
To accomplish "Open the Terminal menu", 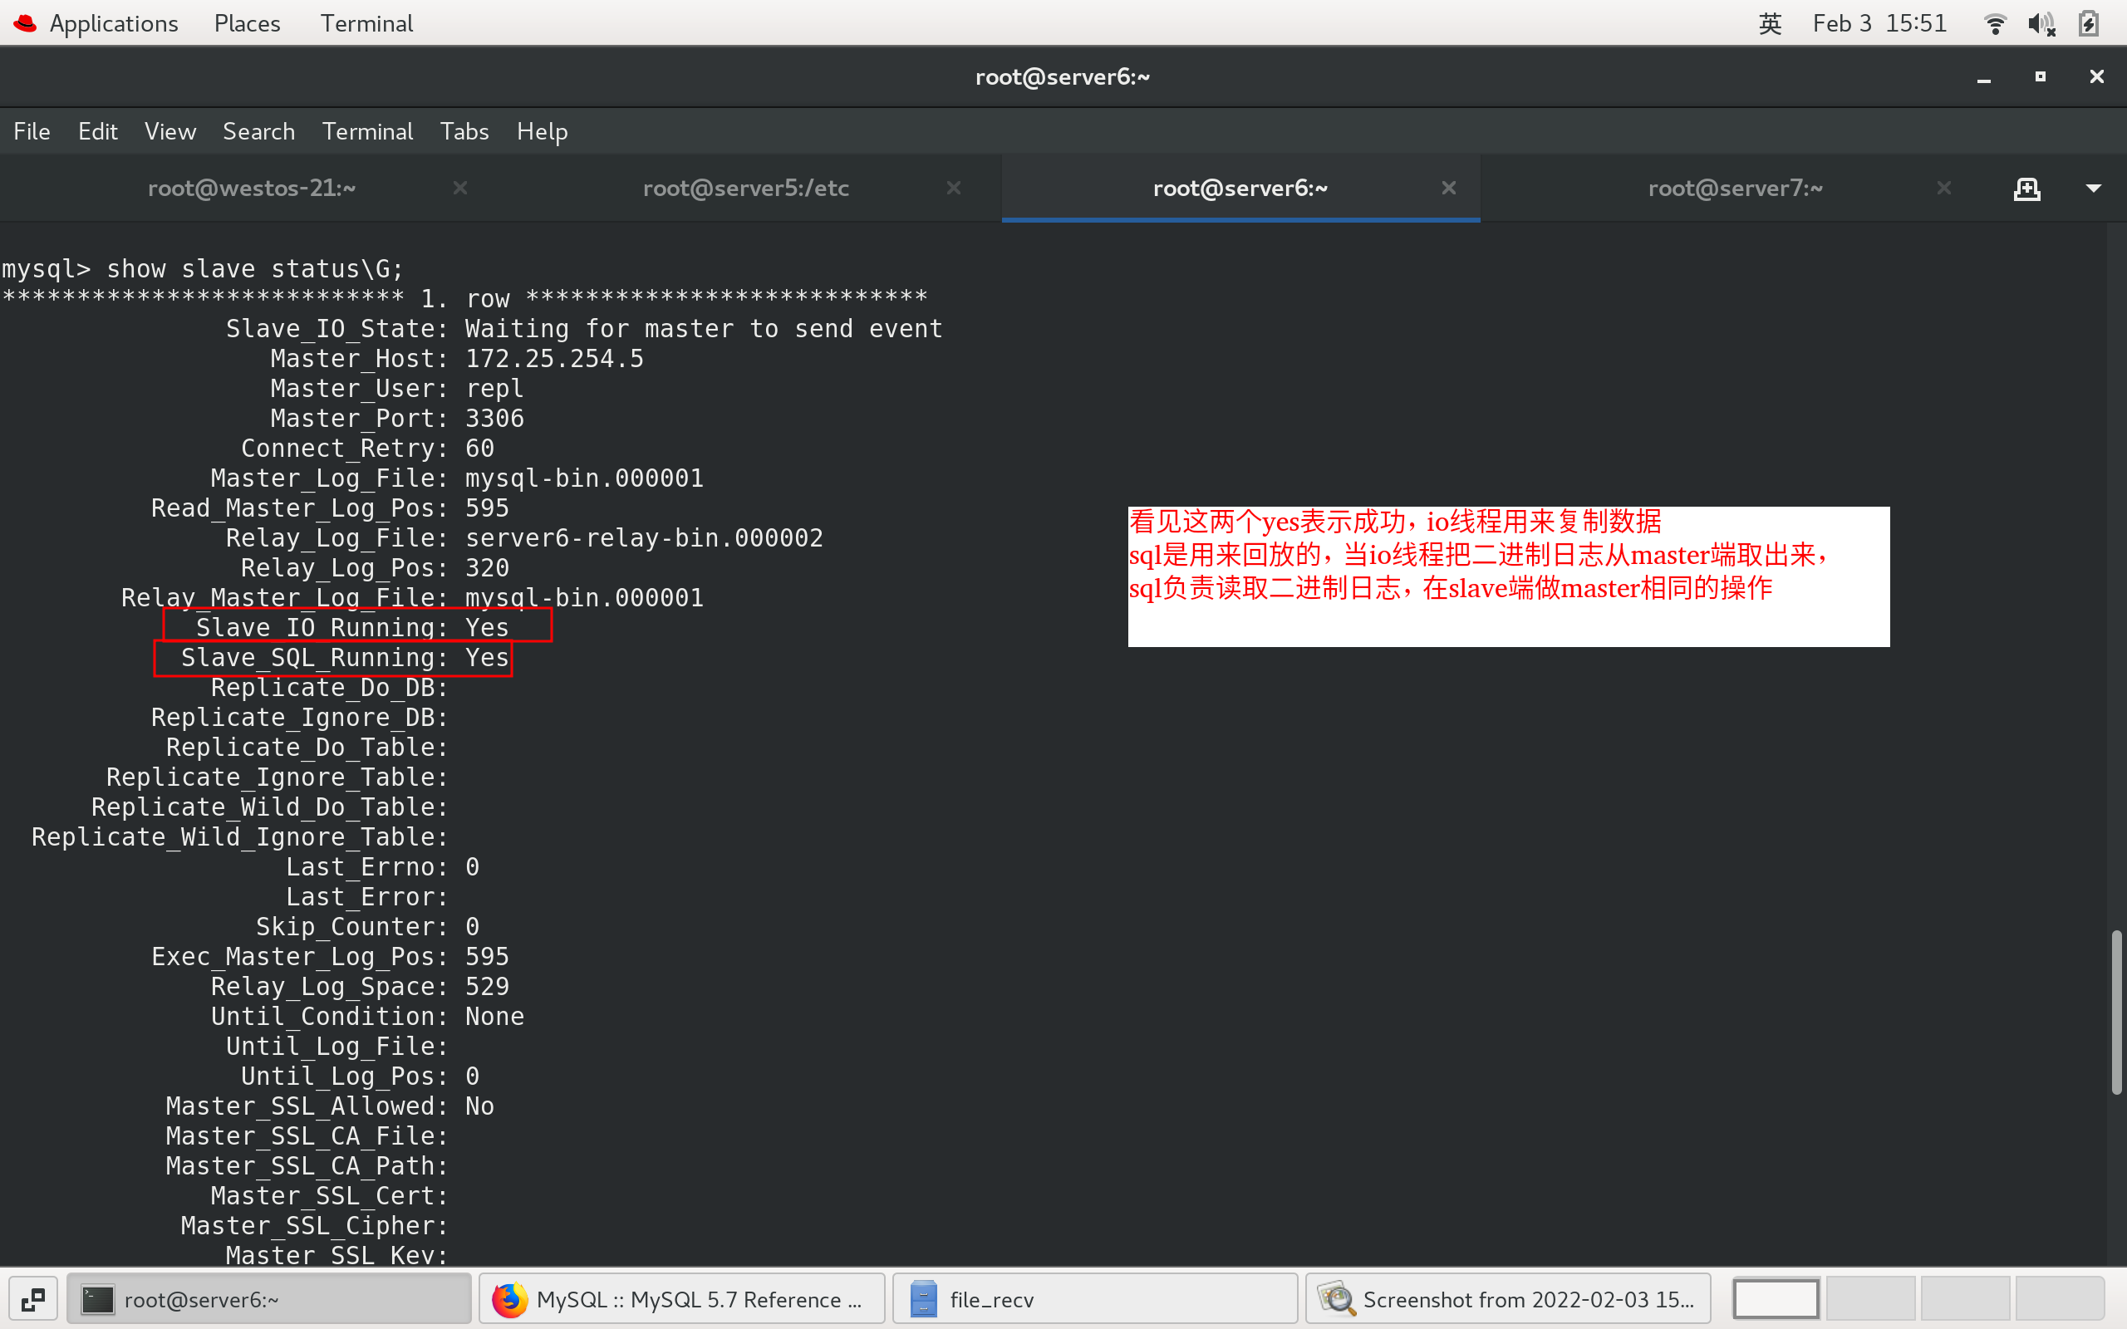I will coord(367,131).
